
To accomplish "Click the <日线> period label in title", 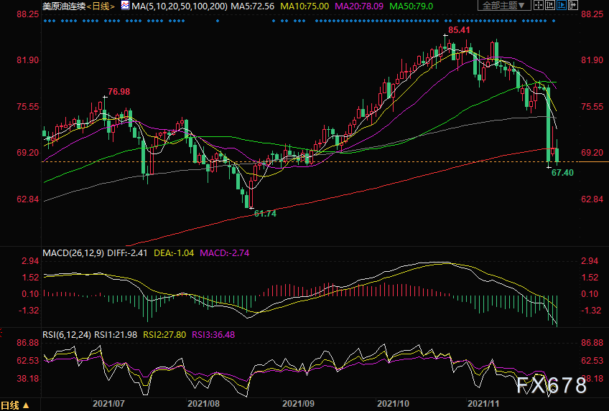I will [x=101, y=6].
